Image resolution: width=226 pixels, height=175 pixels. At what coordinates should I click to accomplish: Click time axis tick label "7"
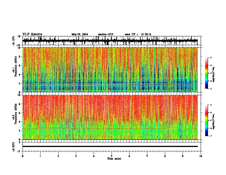(147, 156)
